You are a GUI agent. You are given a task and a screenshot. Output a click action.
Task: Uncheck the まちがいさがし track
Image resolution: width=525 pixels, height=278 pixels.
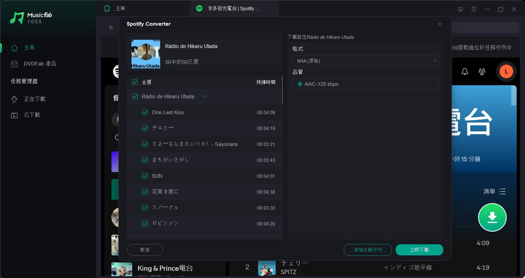tap(145, 160)
